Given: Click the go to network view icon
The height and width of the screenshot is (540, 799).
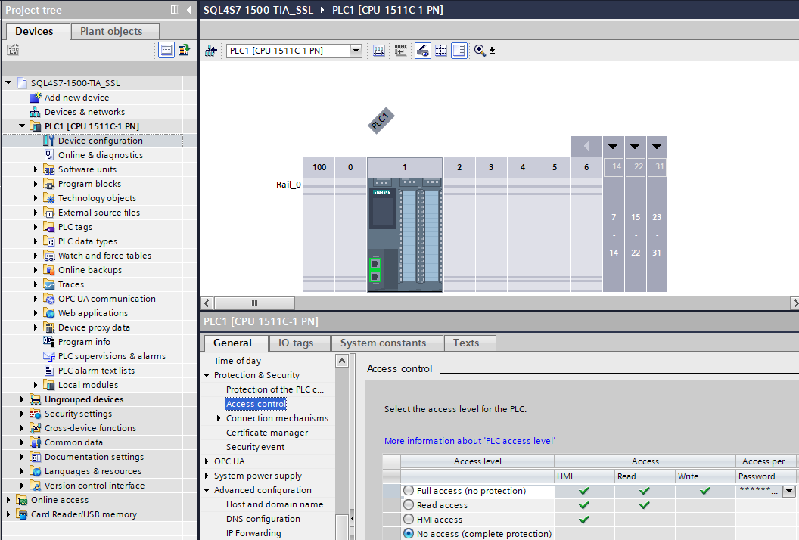Looking at the screenshot, I should coord(210,51).
